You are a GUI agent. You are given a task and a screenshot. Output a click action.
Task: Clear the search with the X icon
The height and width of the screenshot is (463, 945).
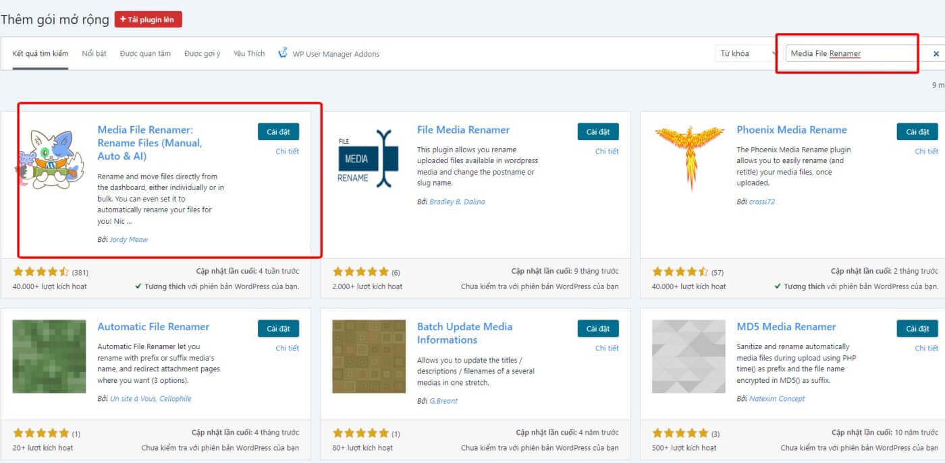936,54
